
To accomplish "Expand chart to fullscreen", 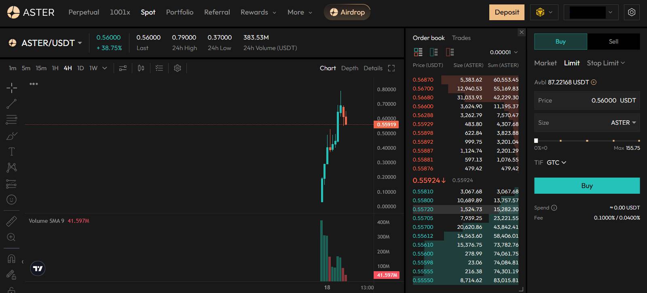I will 391,68.
